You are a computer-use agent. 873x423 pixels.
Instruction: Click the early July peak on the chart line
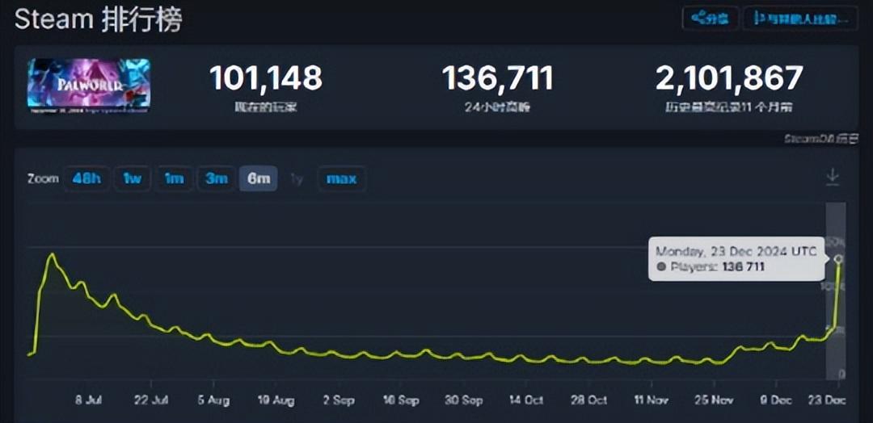click(53, 255)
